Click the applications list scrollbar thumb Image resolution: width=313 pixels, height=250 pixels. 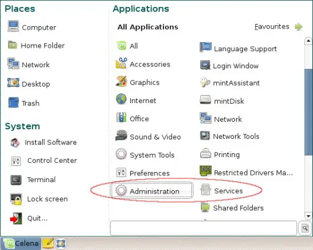[x=308, y=112]
